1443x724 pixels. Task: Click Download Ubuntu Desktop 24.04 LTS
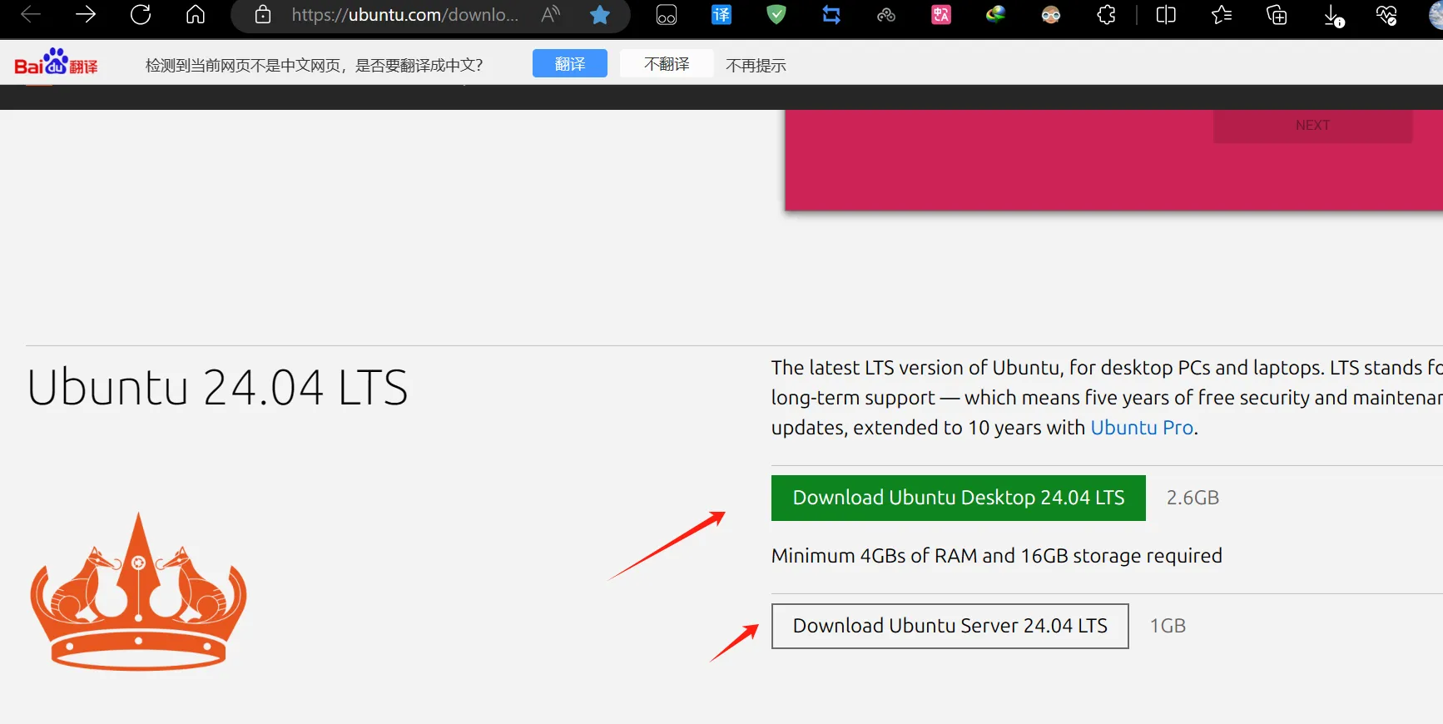click(x=959, y=498)
